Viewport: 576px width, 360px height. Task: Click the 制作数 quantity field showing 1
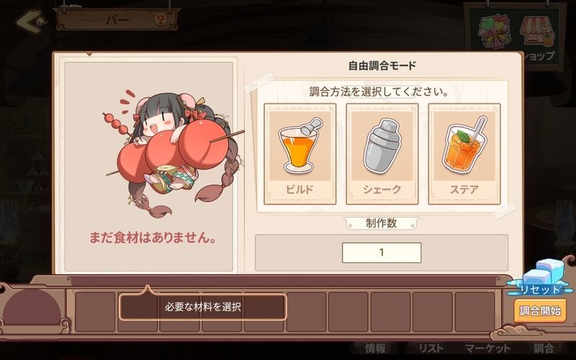pyautogui.click(x=382, y=253)
